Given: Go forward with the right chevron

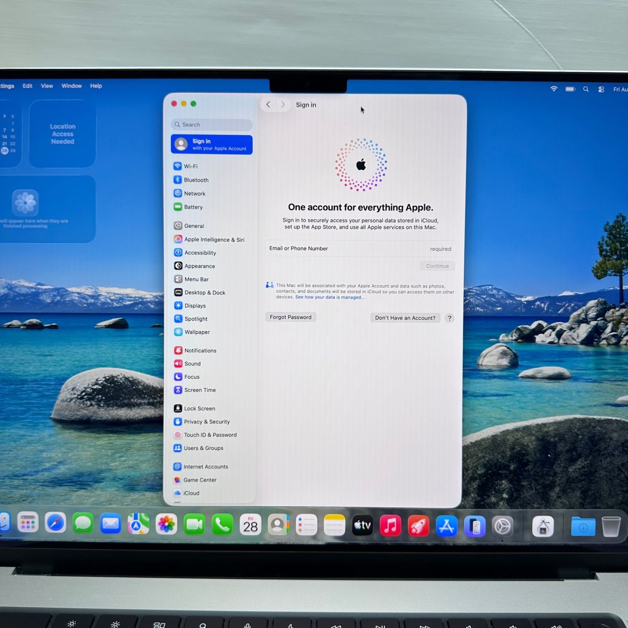Looking at the screenshot, I should pyautogui.click(x=283, y=105).
